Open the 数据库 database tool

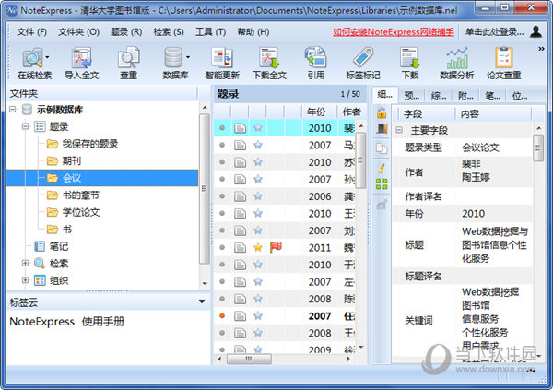point(173,64)
